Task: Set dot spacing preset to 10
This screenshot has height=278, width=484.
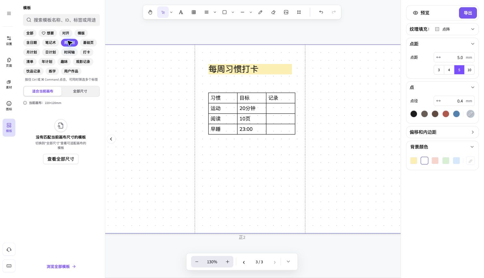Action: pyautogui.click(x=469, y=70)
